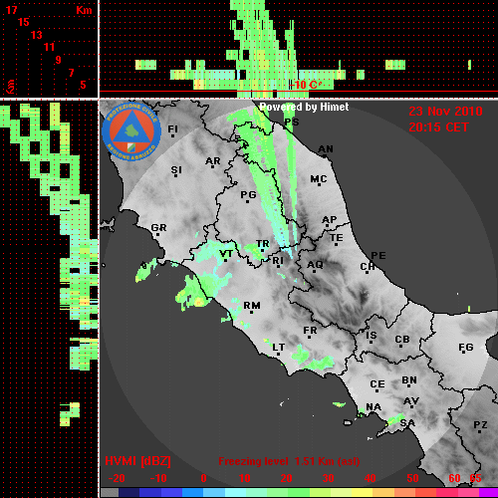Click the '-10 C°' isotherm label

[x=305, y=85]
